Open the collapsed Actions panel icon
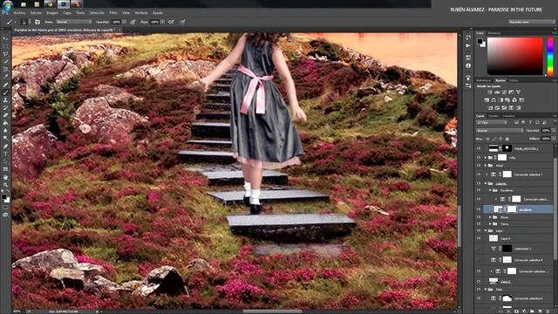558x314 pixels. click(468, 46)
